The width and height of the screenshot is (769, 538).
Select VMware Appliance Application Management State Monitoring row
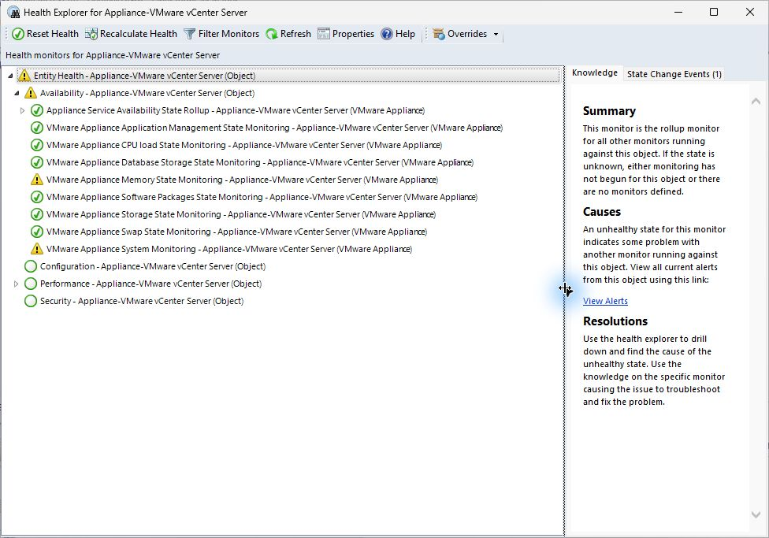coord(275,128)
